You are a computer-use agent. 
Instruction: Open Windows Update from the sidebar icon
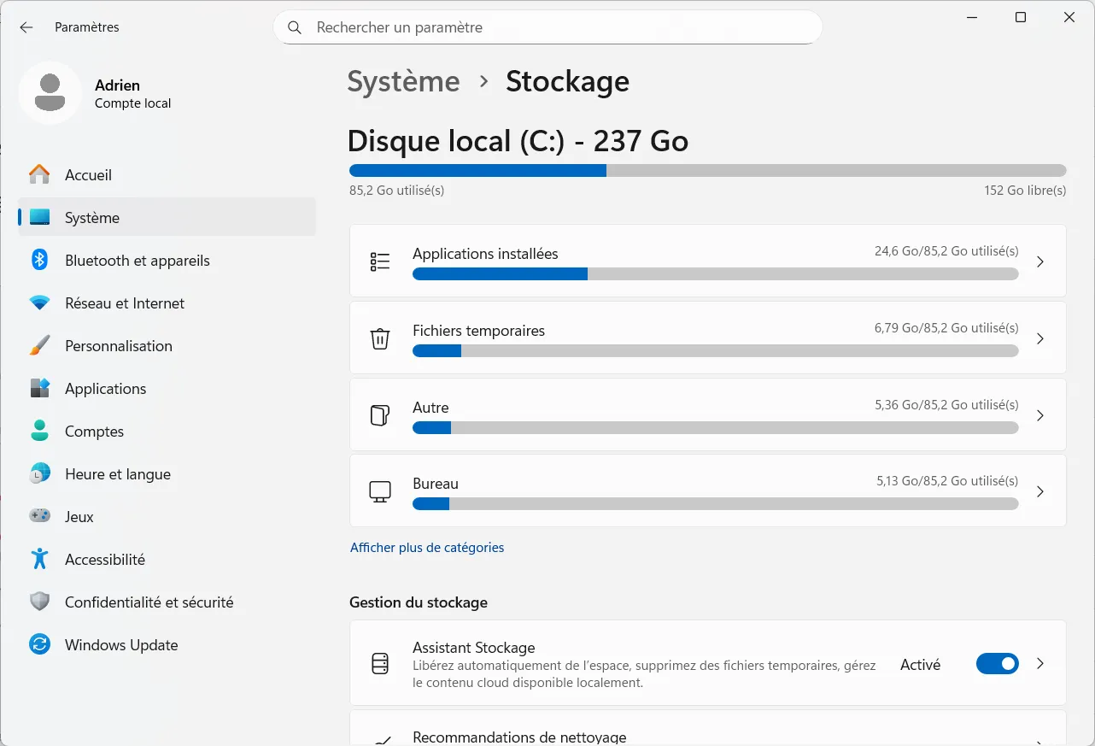click(39, 645)
